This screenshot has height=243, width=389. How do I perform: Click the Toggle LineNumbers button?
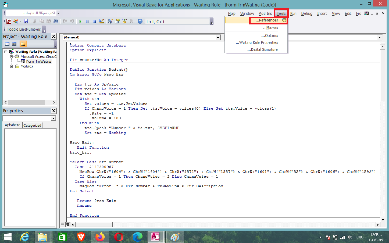click(24, 29)
